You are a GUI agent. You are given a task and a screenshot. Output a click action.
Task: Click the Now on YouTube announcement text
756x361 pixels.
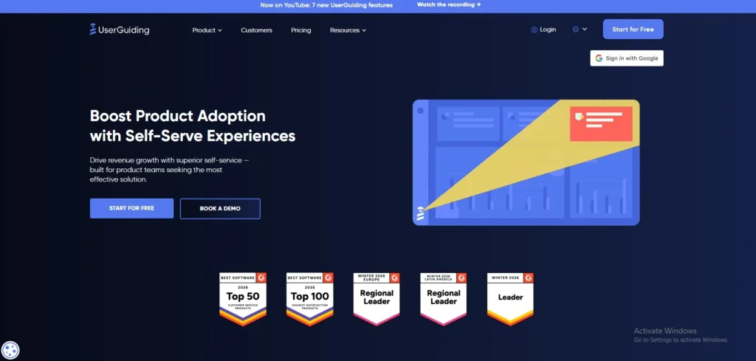[x=326, y=5]
